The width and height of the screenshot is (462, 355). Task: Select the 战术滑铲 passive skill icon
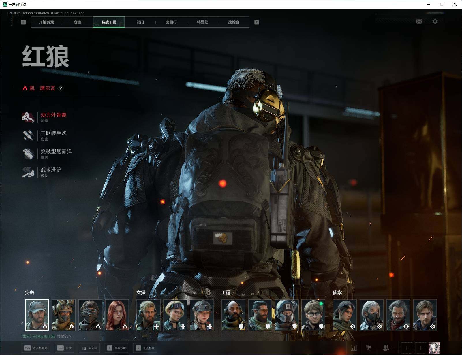point(28,172)
